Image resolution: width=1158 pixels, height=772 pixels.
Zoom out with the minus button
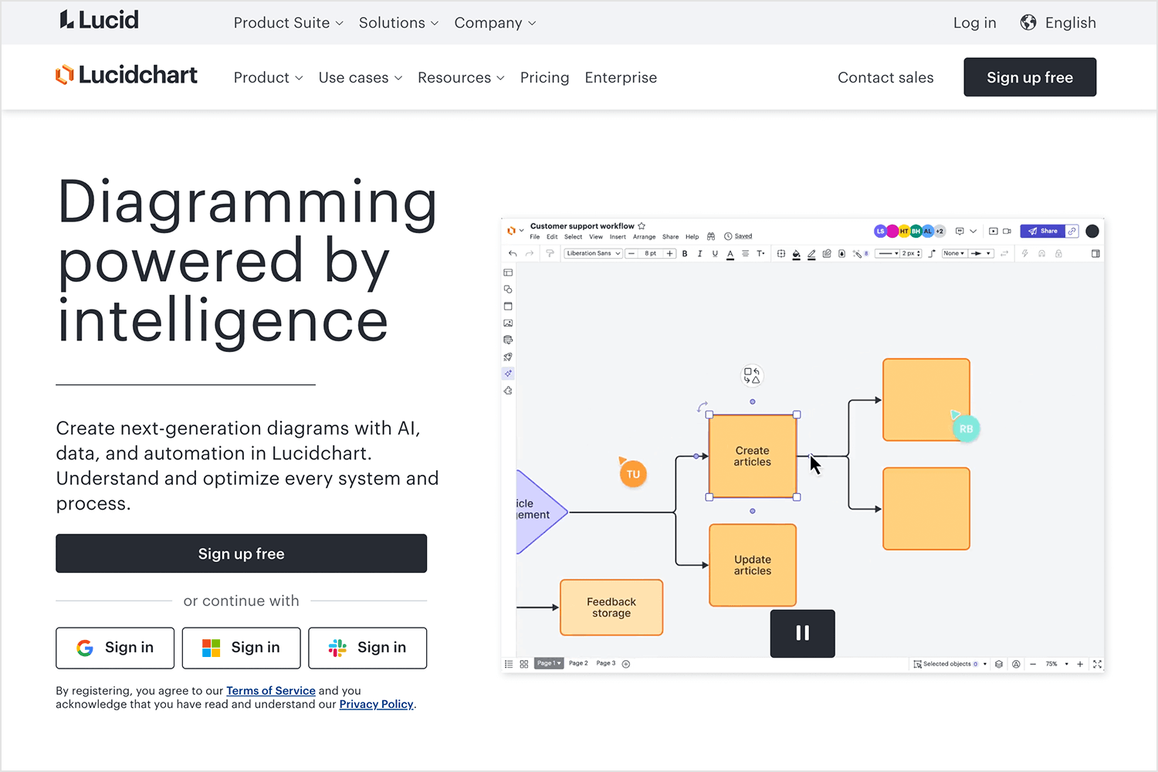1033,664
